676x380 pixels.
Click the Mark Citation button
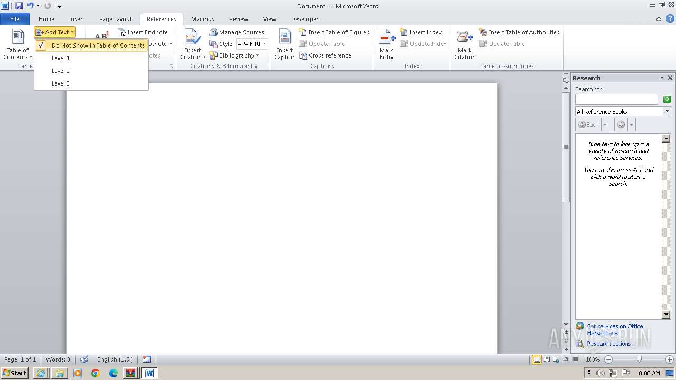465,44
